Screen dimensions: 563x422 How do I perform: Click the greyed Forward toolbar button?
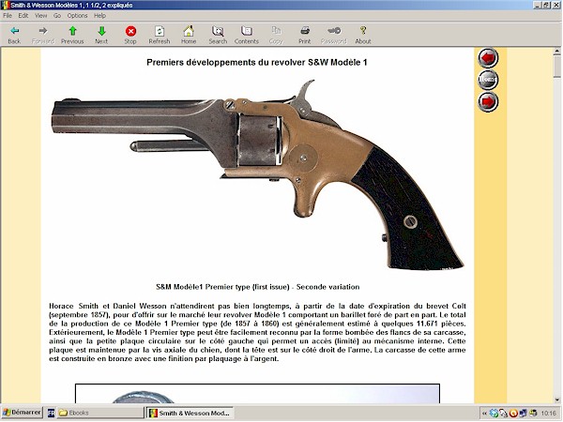pyautogui.click(x=43, y=36)
